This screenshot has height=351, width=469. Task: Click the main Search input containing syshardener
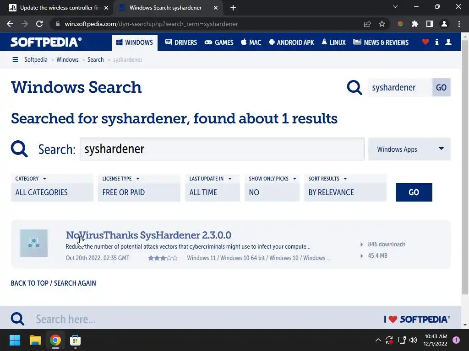pyautogui.click(x=222, y=149)
